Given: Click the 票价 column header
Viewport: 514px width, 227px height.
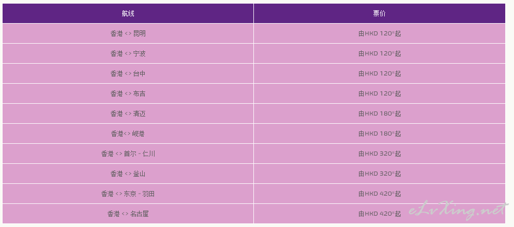Looking at the screenshot, I should pyautogui.click(x=379, y=13).
